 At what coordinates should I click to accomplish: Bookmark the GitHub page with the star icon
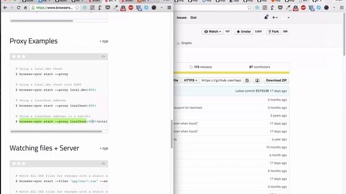(250, 8)
